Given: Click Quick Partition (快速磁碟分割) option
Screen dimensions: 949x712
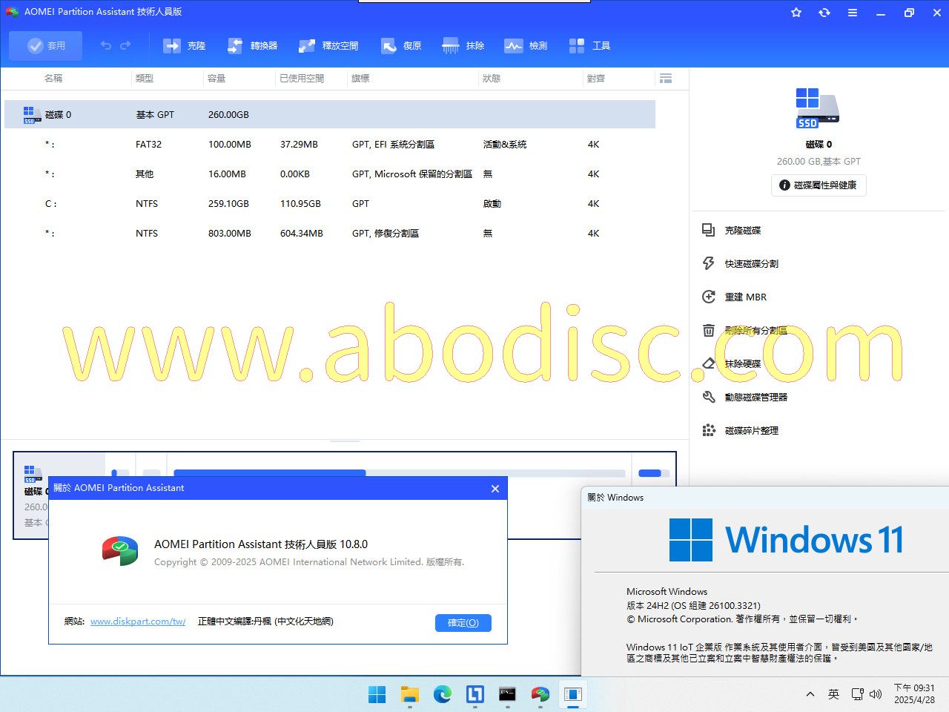Looking at the screenshot, I should 741,263.
